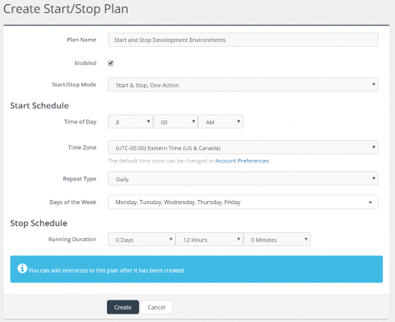Viewport: 395px width, 322px height.
Task: Open the 0 Minutes duration dropdown
Action: pos(276,240)
